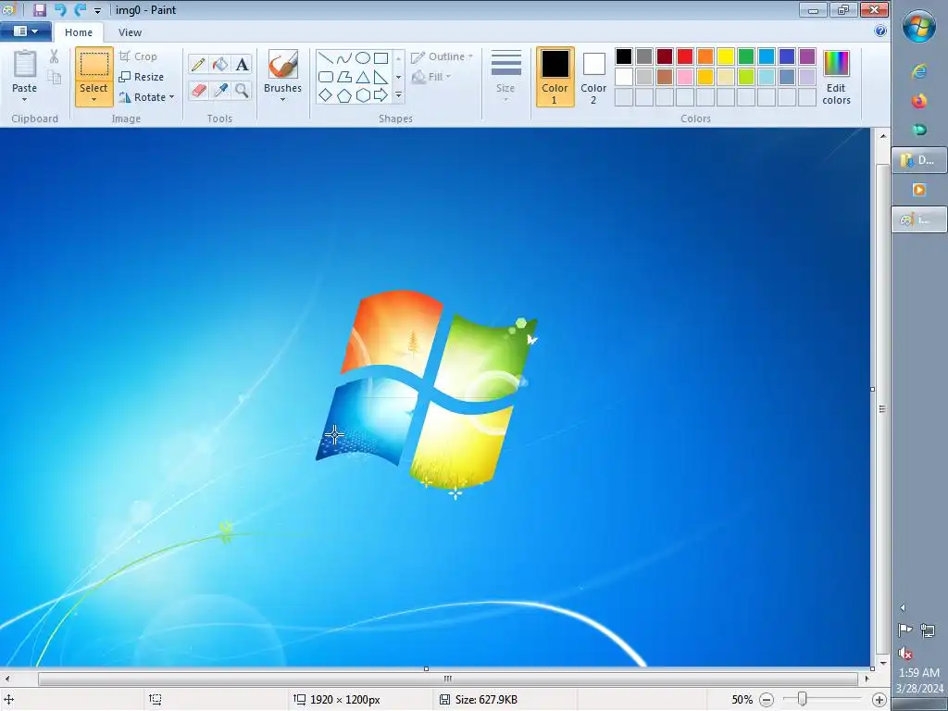Choose the Diamond shape
Screen dimensions: 948x711
pos(325,95)
